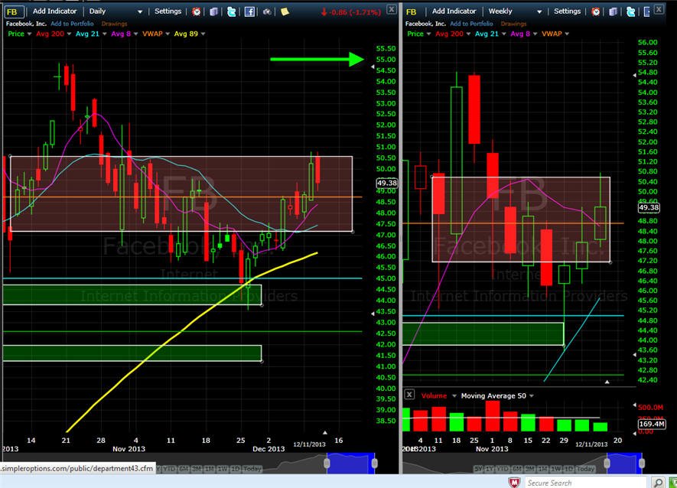Click Add to Portfolio on the Daily chart
Screen dimensions: 677x488
(x=72, y=24)
